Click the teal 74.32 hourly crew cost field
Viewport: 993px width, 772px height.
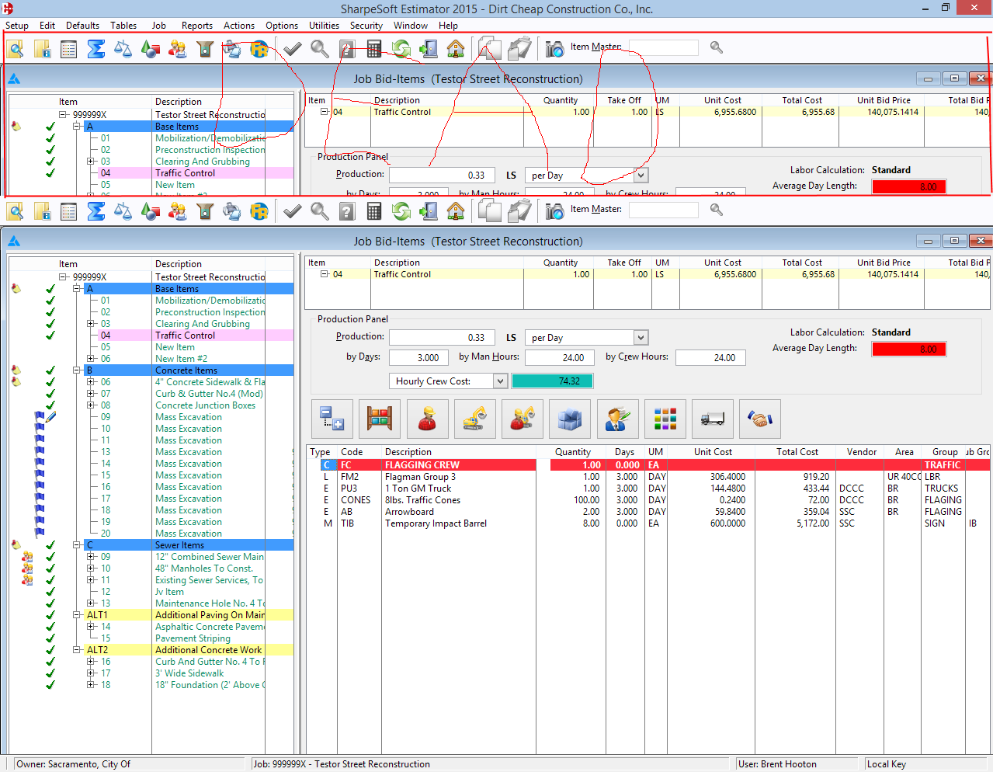tap(552, 381)
